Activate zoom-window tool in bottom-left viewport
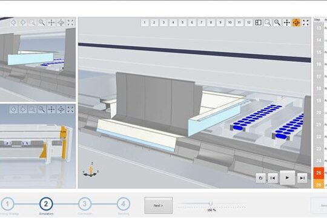This screenshot has height=218, width=327. pos(32,110)
